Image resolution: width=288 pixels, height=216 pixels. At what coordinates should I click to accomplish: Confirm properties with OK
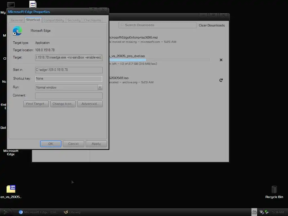click(51, 144)
